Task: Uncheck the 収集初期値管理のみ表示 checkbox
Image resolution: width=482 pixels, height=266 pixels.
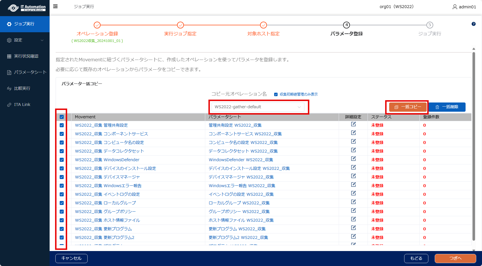Action: pos(276,94)
